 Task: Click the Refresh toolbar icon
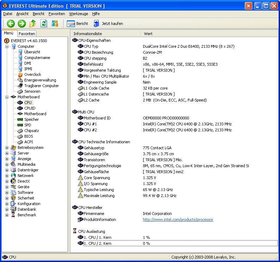44,24
